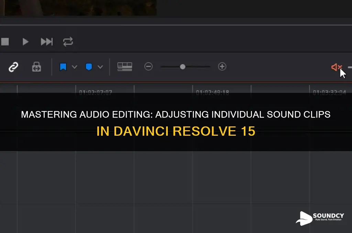Click ruler at timecode 01:02:07:07

tap(96, 92)
